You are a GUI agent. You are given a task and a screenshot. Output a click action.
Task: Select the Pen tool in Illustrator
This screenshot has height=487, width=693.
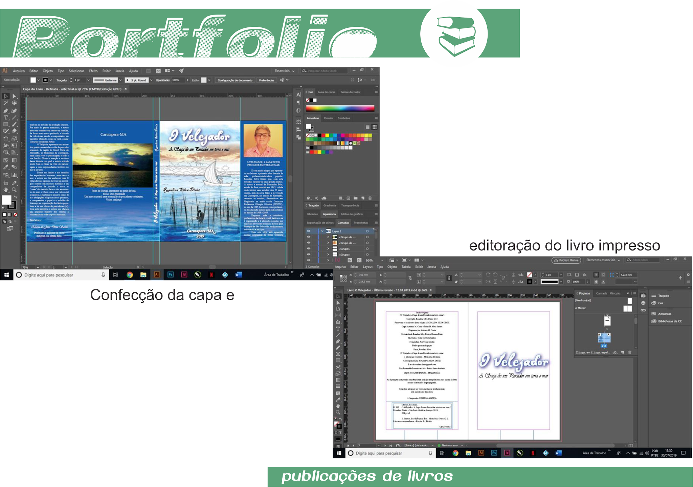(x=6, y=111)
